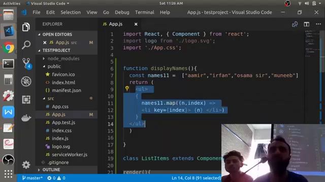Screen dimensions: 325x182
Task: Click the errors and warnings status indicator
Action: pyautogui.click(x=56, y=178)
